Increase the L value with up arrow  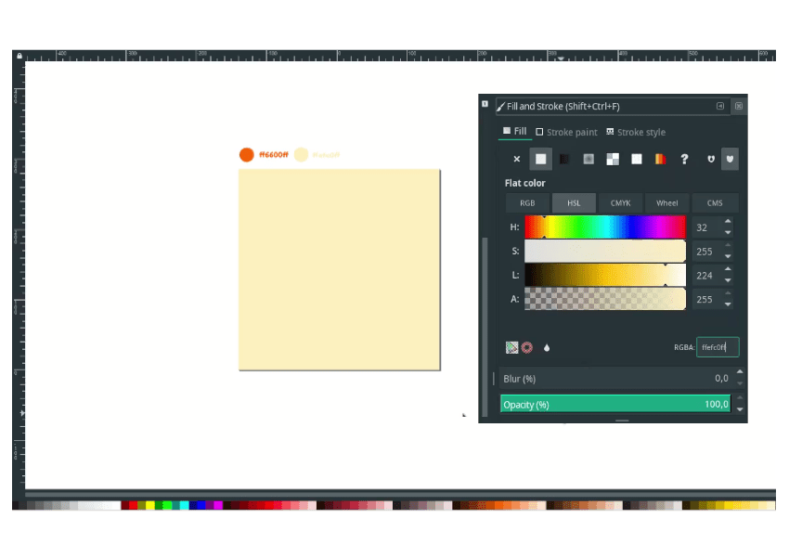(x=728, y=269)
